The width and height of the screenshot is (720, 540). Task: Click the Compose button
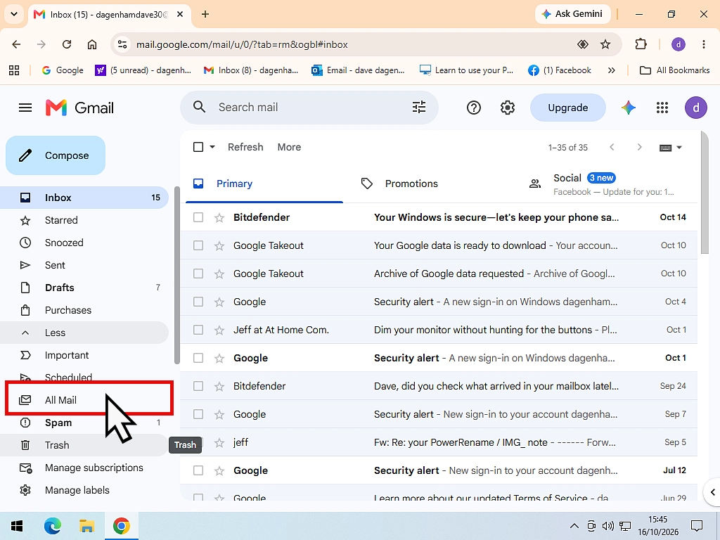click(56, 155)
